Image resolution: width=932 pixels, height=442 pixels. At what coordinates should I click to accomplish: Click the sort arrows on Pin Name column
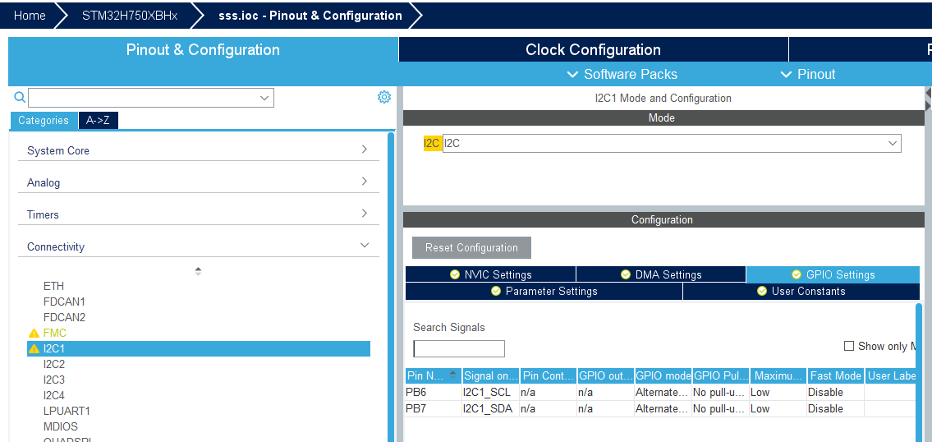[453, 375]
